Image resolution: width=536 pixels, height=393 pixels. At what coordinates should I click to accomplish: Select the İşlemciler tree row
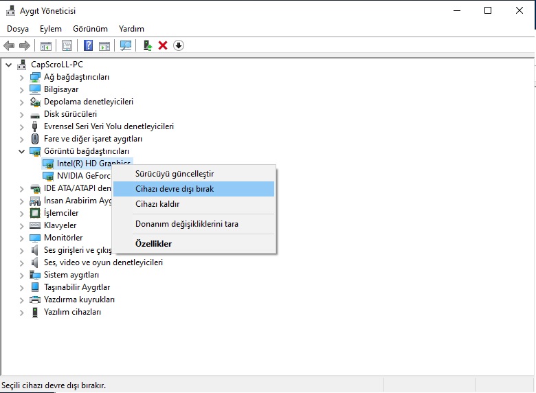tap(61, 213)
